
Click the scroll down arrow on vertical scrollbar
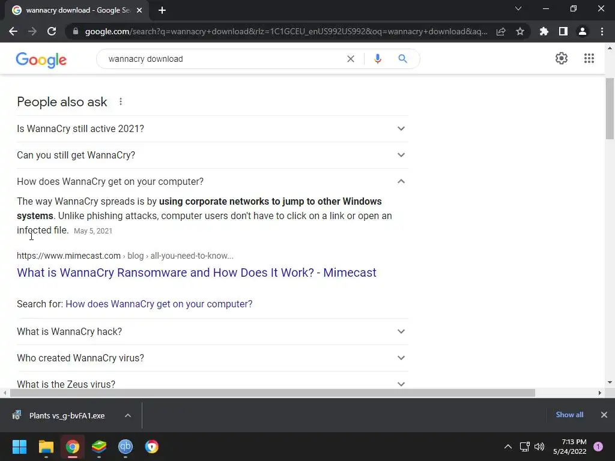610,382
